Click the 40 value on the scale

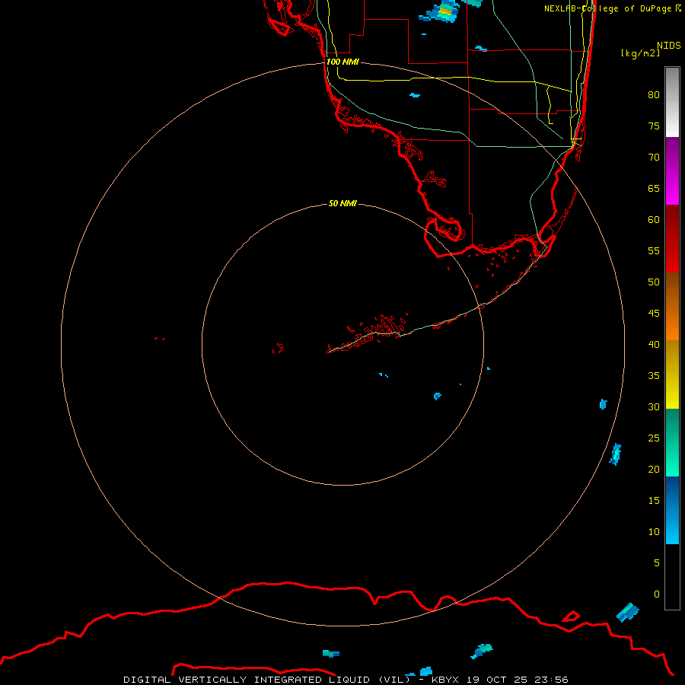pyautogui.click(x=654, y=344)
